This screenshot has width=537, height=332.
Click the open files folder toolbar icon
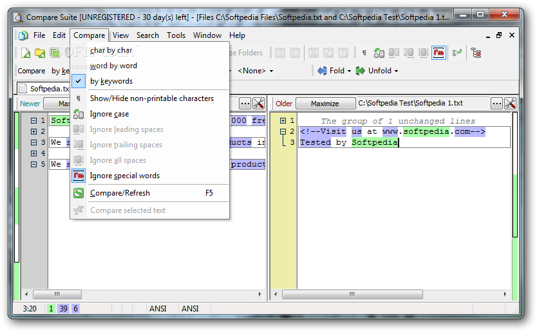(x=40, y=53)
